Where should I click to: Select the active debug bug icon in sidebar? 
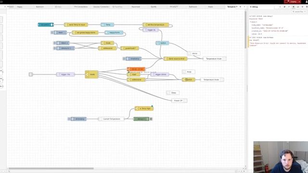pyautogui.click(x=294, y=7)
